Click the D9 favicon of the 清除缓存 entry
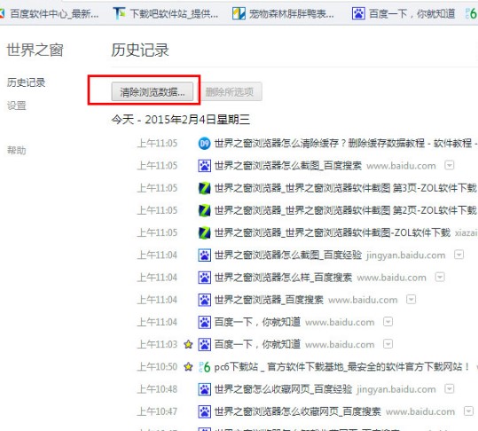Viewport: 478px width, 431px height. 204,144
